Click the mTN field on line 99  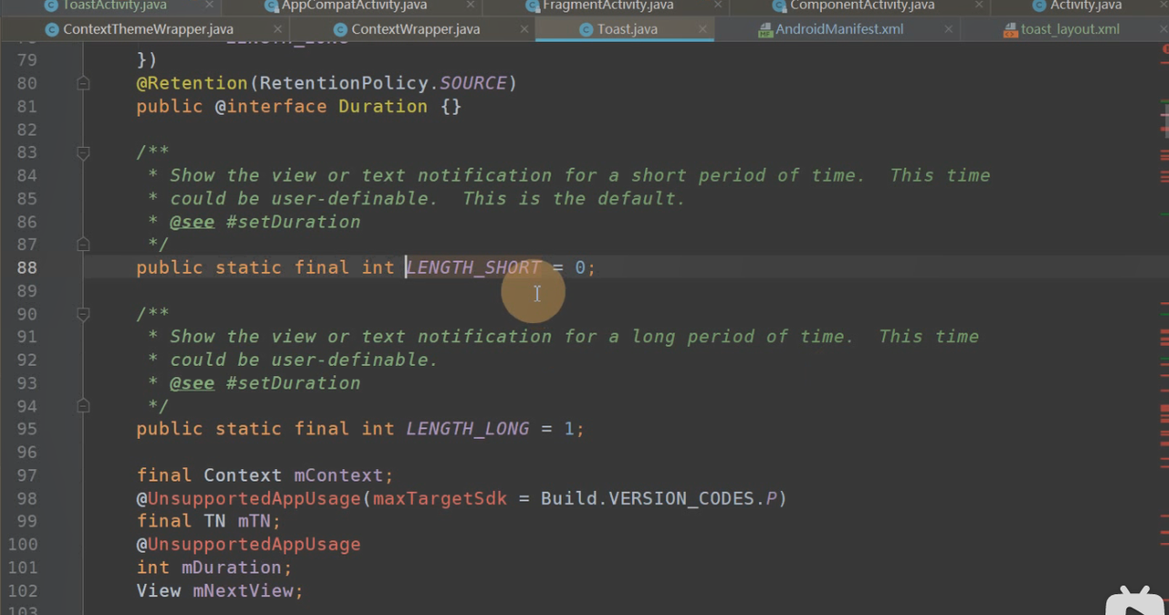(255, 522)
